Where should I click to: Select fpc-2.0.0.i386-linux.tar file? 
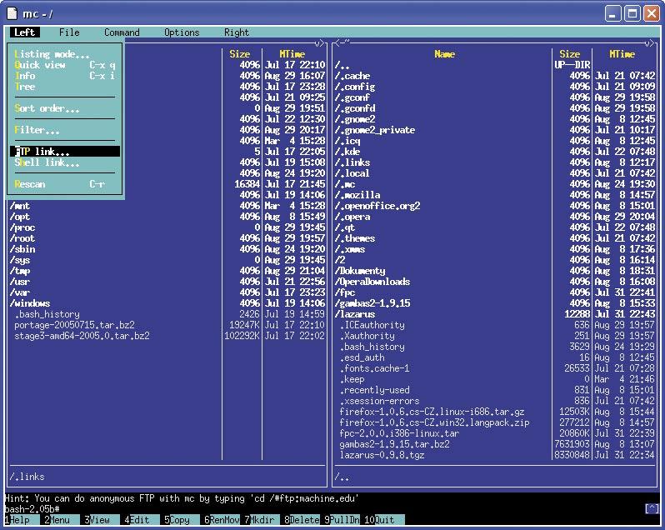[x=495, y=432]
